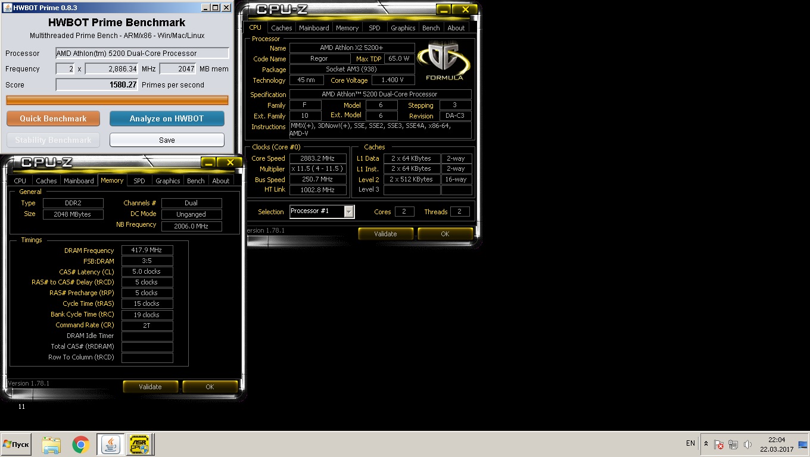Open Mainboard tab in Memory CPU-Z window

pos(79,181)
